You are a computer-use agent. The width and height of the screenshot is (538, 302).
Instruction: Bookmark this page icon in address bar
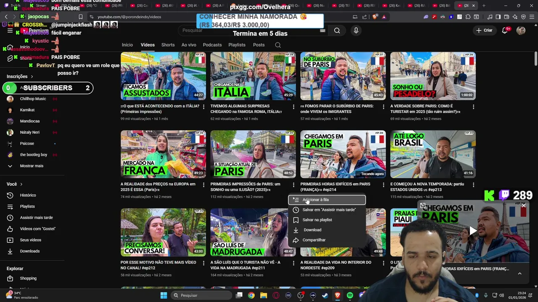[81, 17]
